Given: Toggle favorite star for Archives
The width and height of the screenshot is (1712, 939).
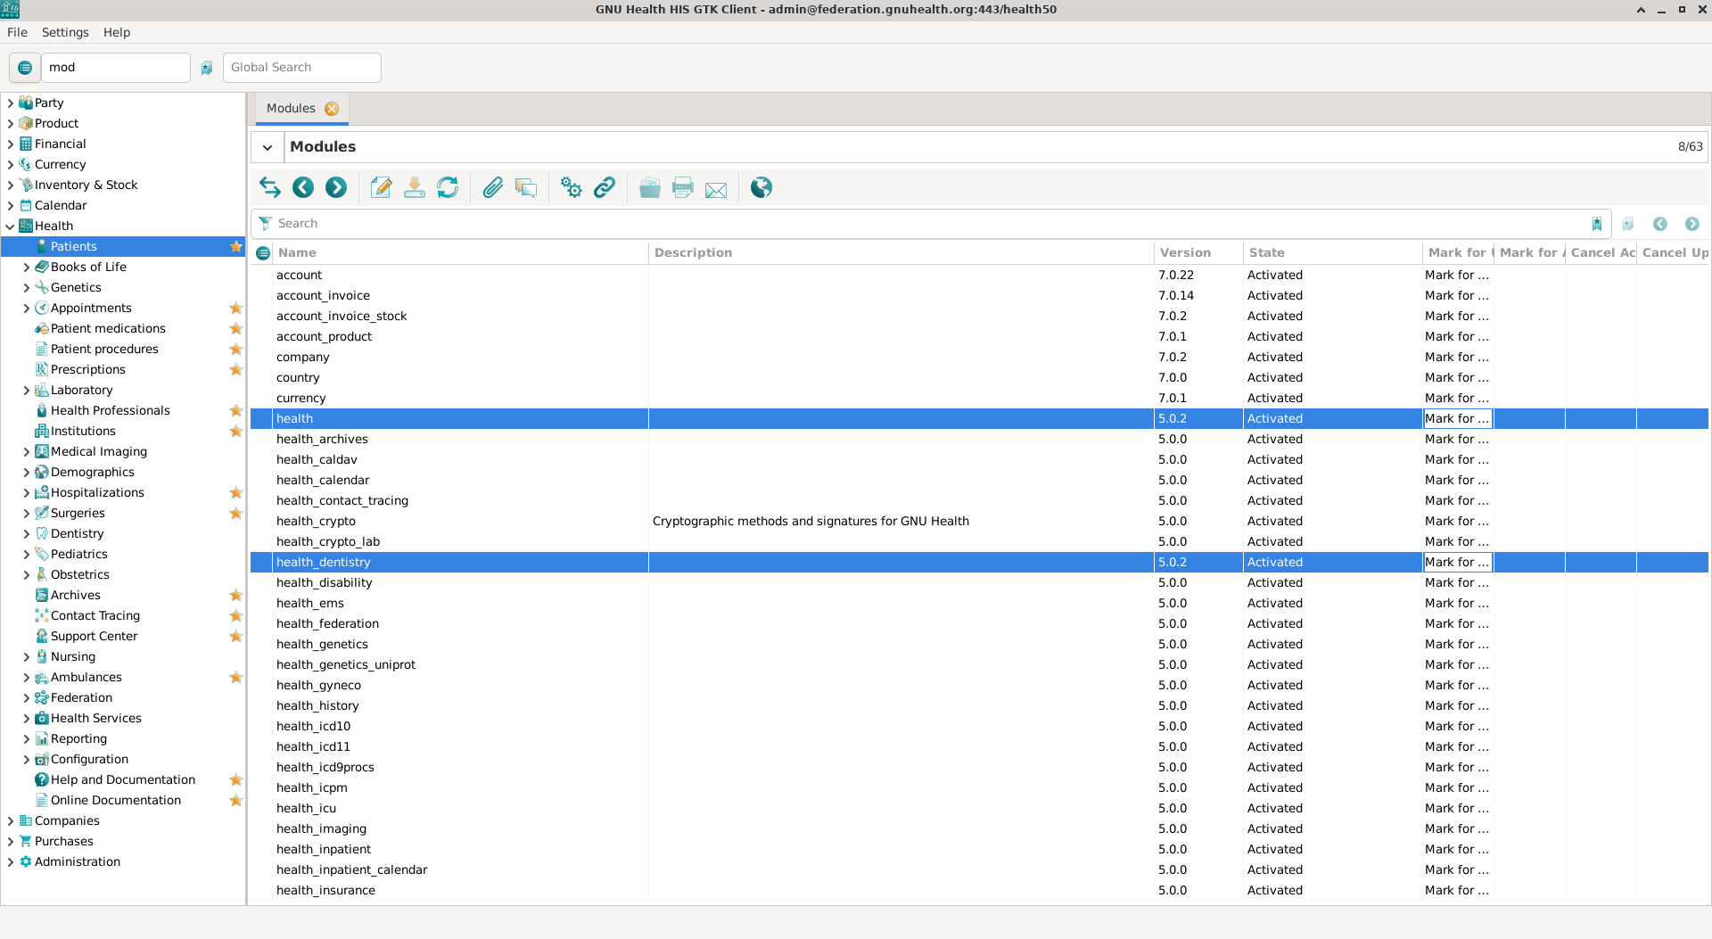Looking at the screenshot, I should 236,595.
